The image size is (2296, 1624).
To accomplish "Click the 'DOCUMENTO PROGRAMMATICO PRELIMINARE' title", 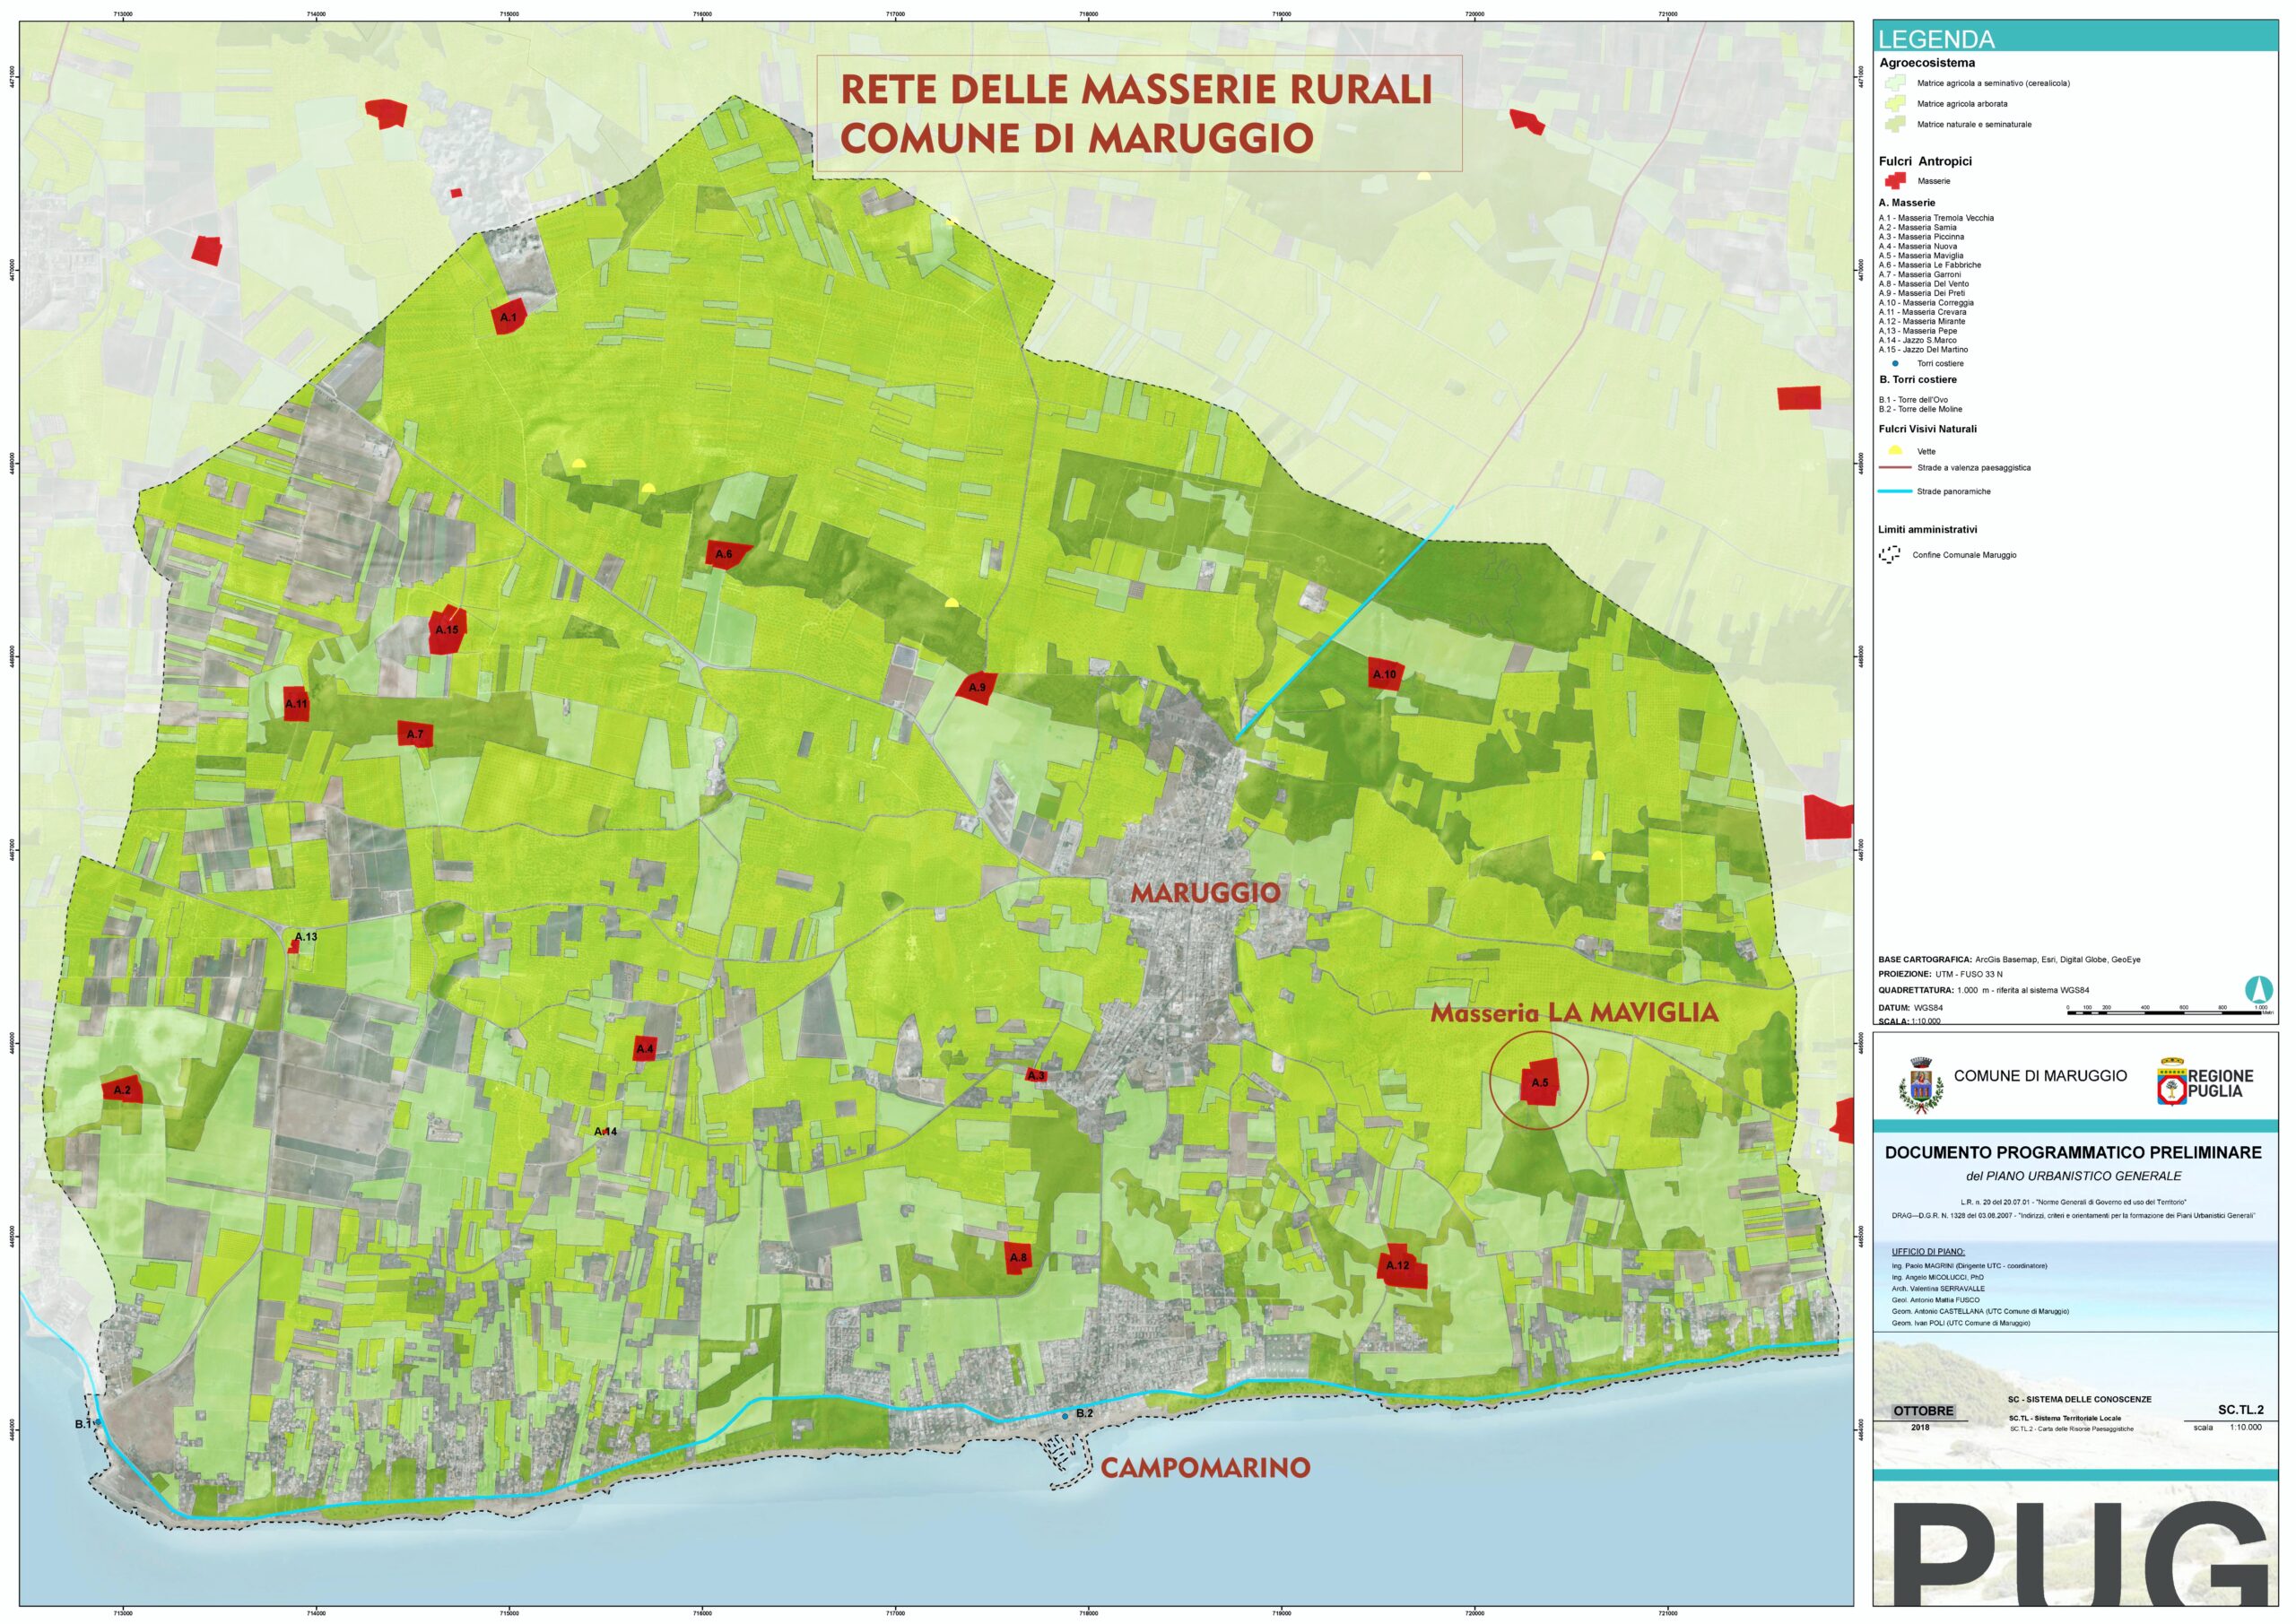I will coord(2073,1153).
